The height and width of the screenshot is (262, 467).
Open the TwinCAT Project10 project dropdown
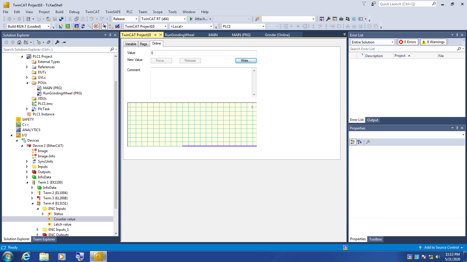point(166,26)
